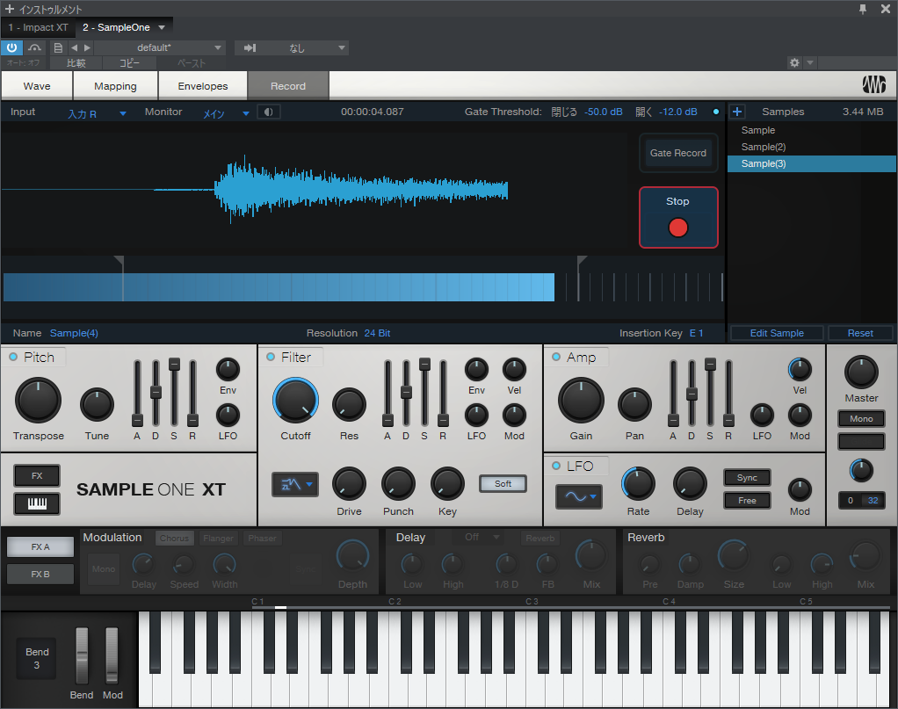Click the automation mode icon beside power
Image resolution: width=898 pixels, height=709 pixels.
coord(34,47)
